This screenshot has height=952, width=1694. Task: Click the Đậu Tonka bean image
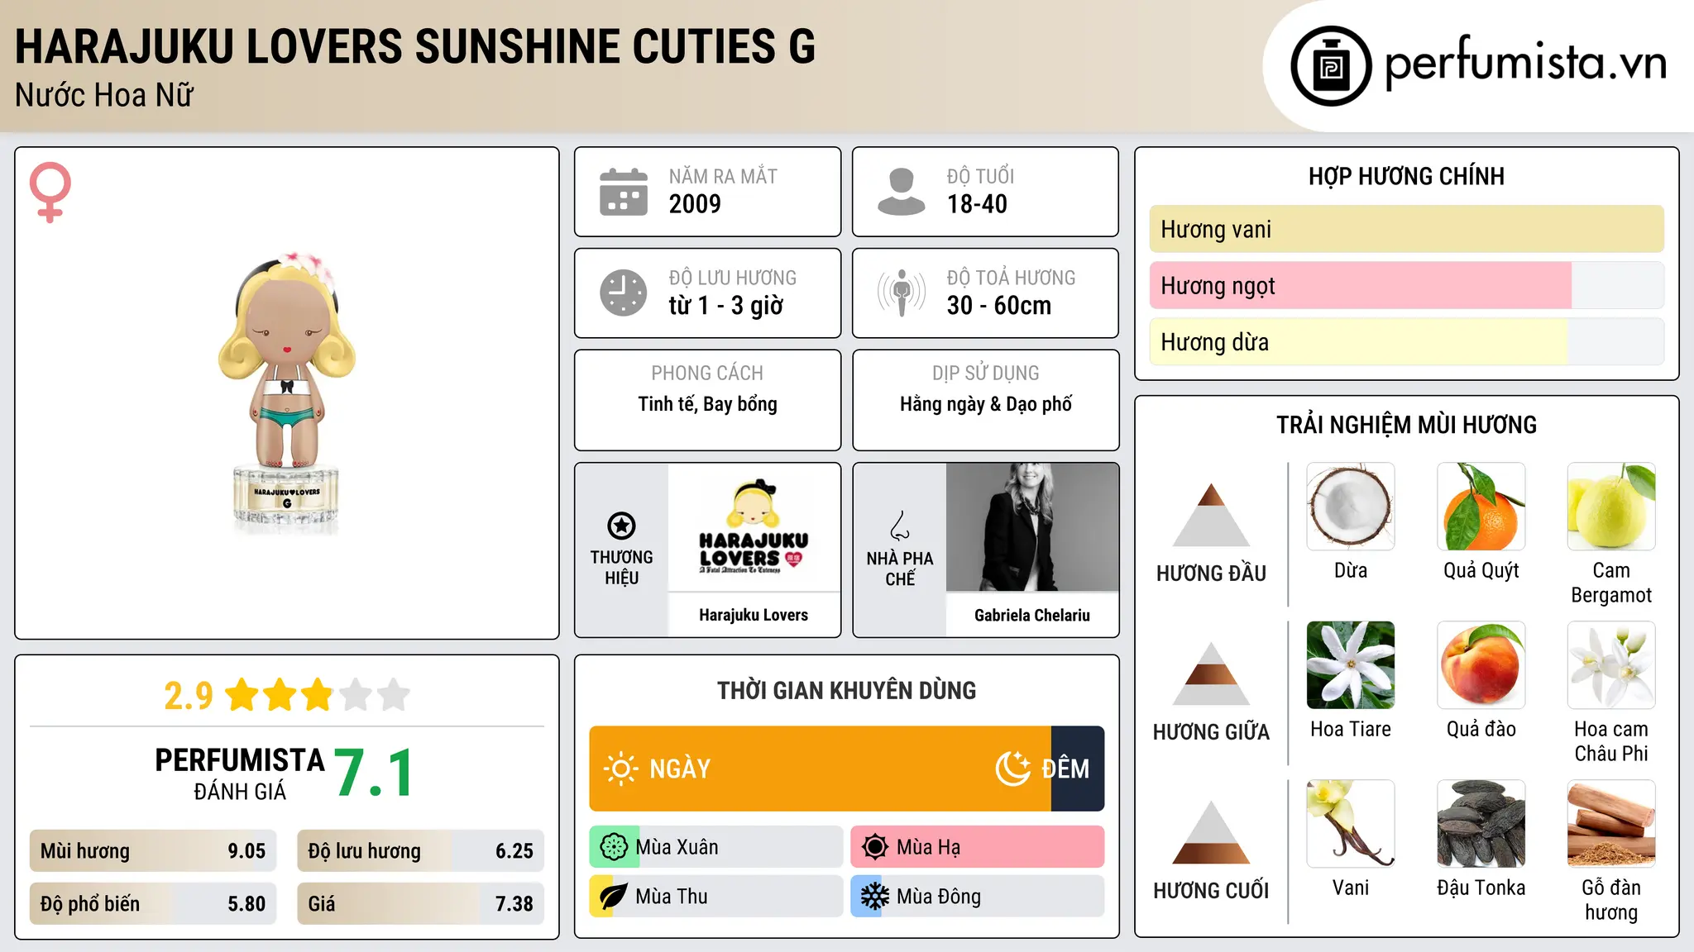point(1481,824)
